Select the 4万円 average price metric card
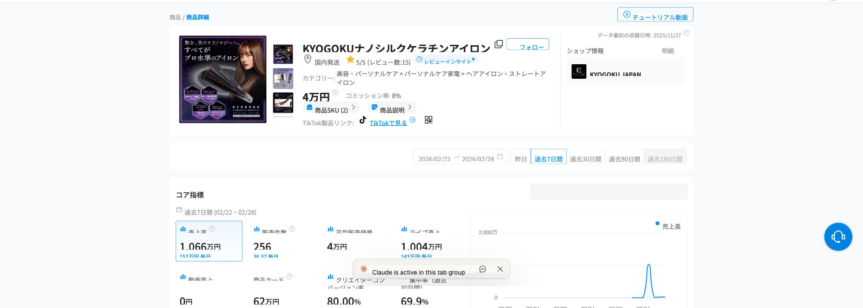Viewport: 863px width, 308px height. [x=357, y=241]
